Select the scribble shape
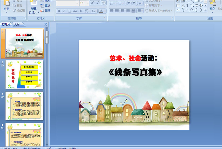 183,10
